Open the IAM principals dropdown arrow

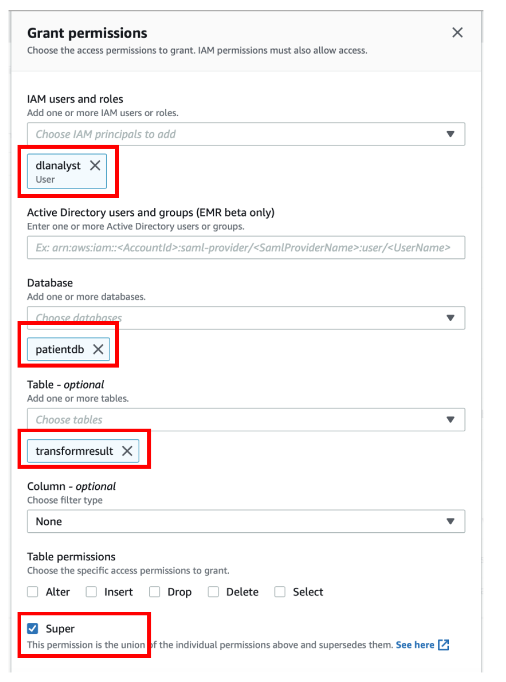click(450, 134)
